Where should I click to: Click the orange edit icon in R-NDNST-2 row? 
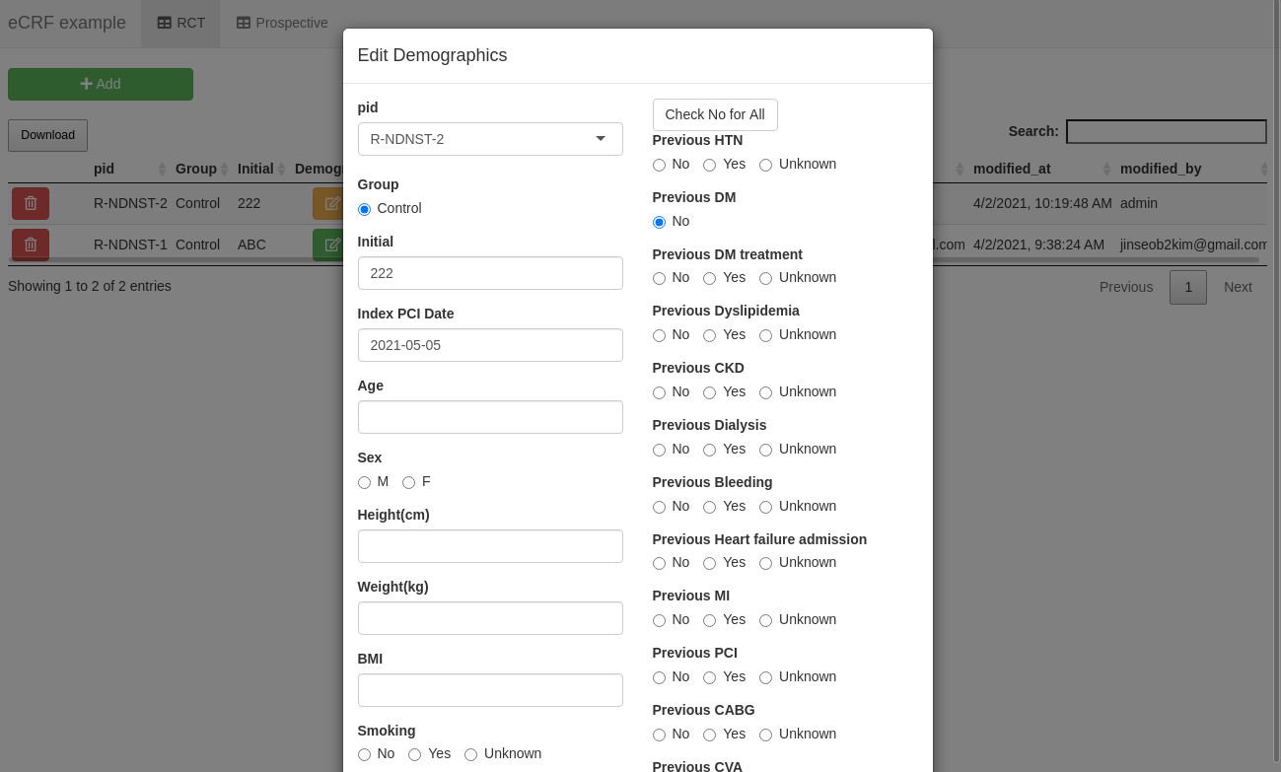(328, 204)
